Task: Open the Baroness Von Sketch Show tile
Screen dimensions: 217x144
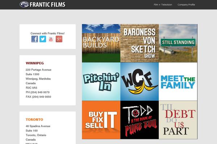Action: point(140,43)
